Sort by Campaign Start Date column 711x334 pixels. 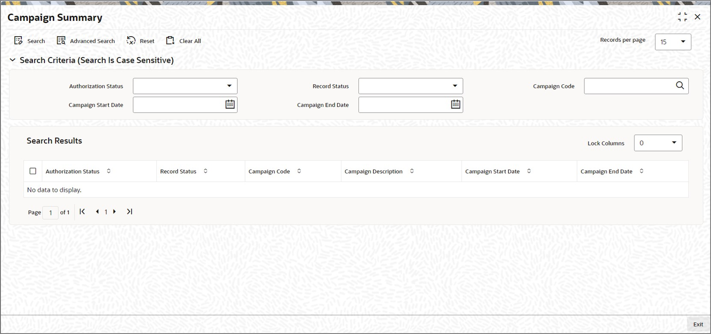pos(529,171)
